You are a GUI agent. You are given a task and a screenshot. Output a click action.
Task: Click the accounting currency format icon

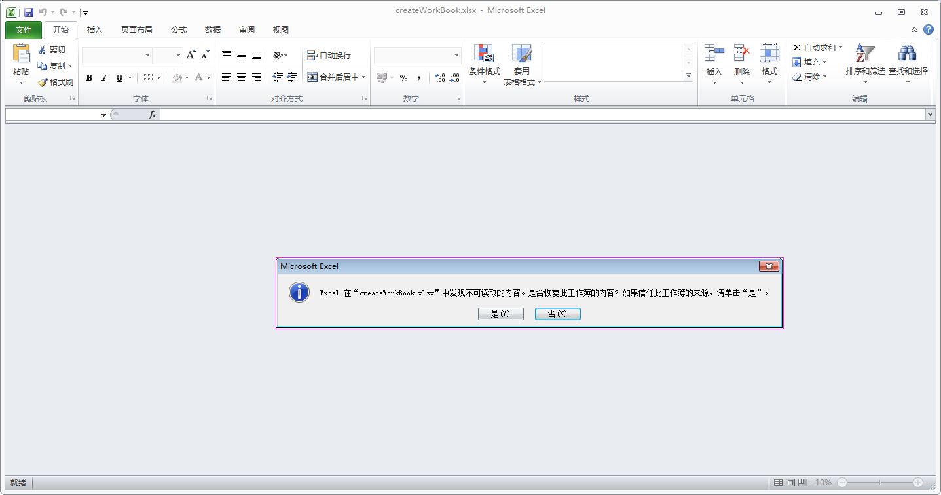coord(382,77)
